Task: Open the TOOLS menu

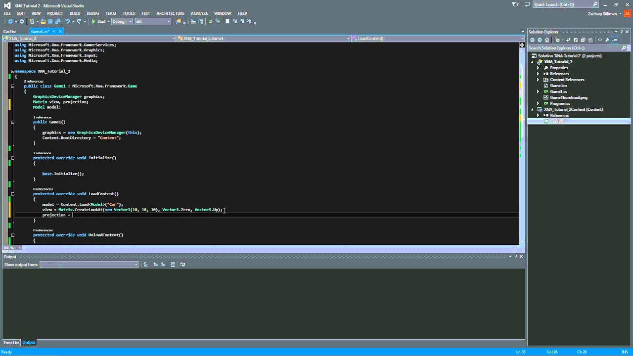Action: (x=129, y=13)
